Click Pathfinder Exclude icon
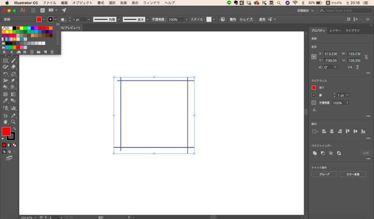Screen dimensions: 374x219 click(339, 153)
